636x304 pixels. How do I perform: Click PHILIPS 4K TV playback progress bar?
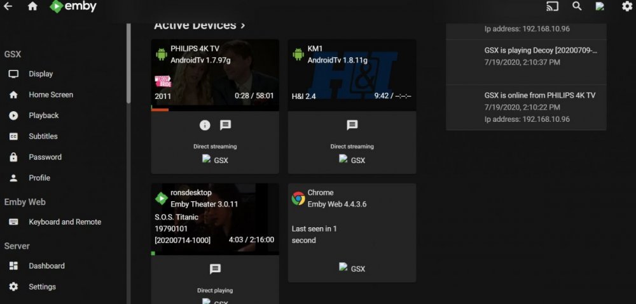[x=215, y=110]
